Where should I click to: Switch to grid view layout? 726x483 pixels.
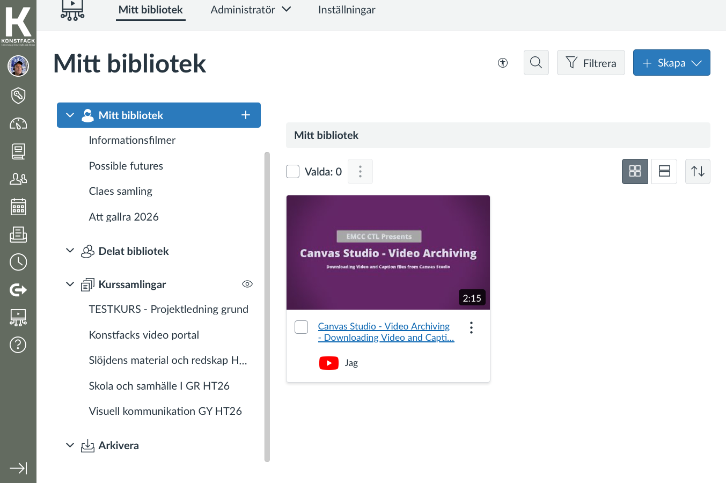click(x=635, y=171)
